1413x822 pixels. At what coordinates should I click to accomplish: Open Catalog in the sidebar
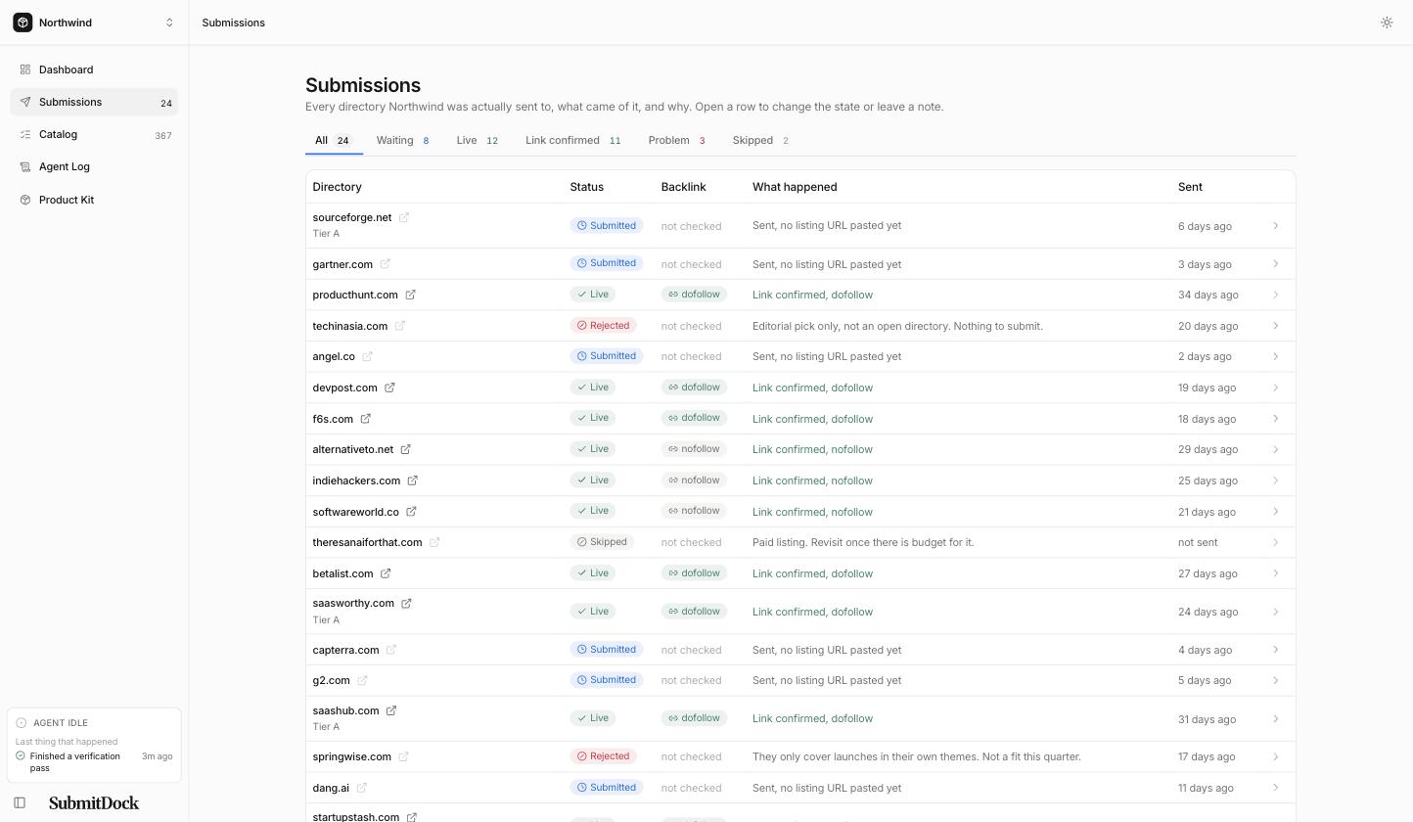point(94,134)
